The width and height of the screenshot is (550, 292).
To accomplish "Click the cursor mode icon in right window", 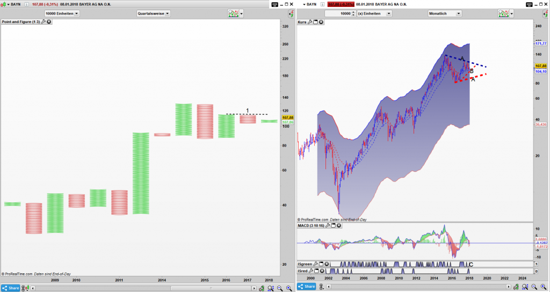I will 322,287.
